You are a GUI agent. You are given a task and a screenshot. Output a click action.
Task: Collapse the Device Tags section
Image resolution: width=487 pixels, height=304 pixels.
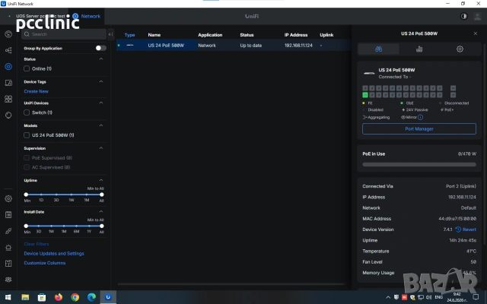tap(101, 81)
